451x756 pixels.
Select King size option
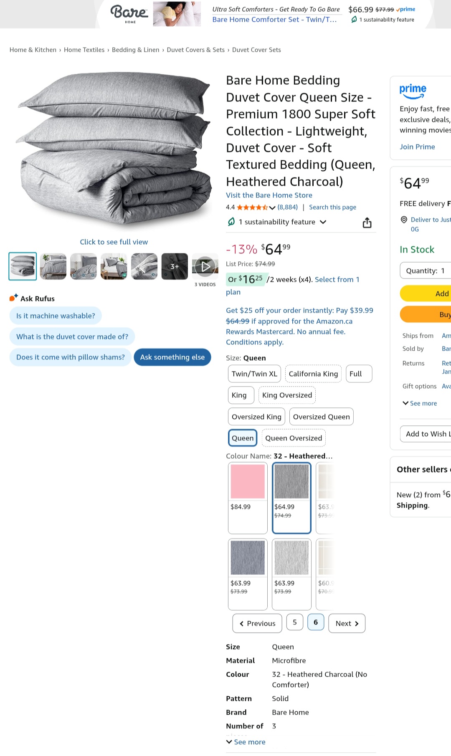[239, 395]
